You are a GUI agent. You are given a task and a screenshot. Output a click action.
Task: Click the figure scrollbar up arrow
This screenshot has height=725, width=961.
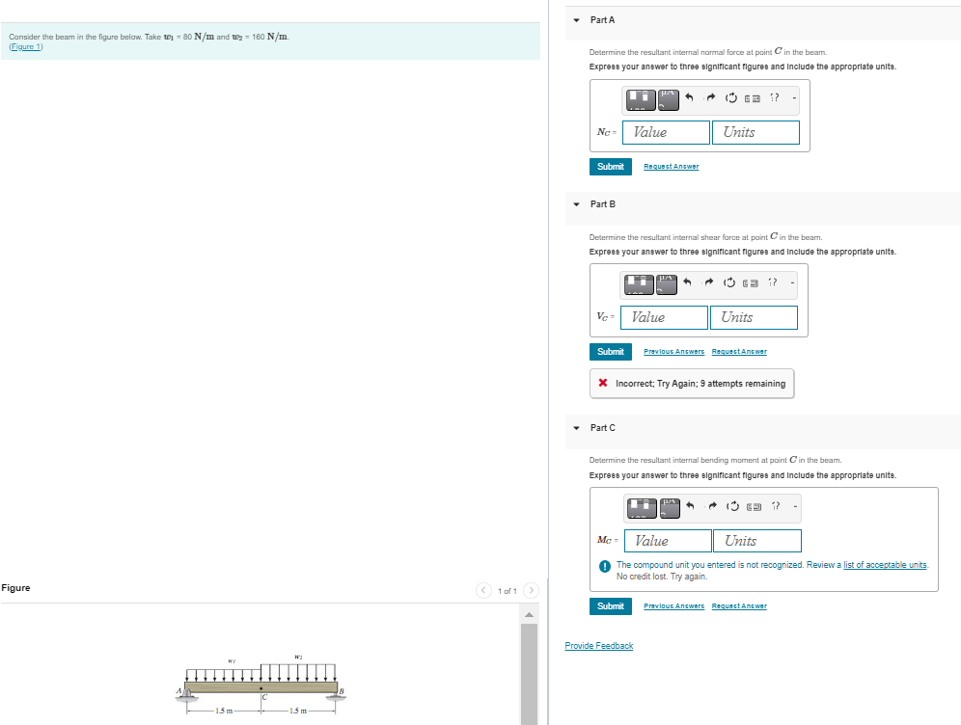tap(529, 614)
